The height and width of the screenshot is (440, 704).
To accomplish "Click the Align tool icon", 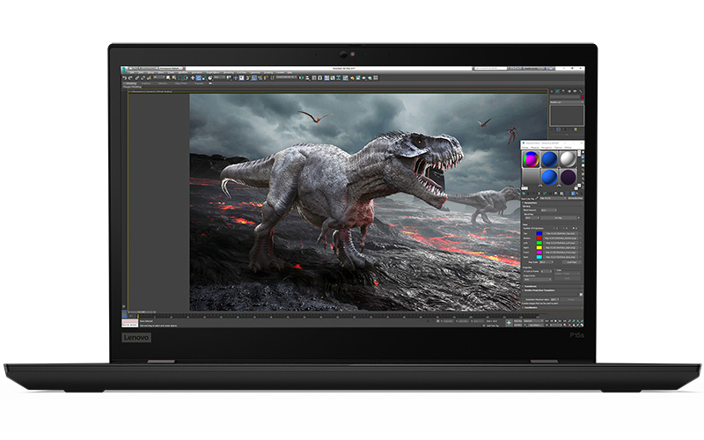I will click(x=307, y=77).
